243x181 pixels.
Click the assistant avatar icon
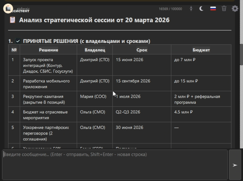[x=8, y=9]
